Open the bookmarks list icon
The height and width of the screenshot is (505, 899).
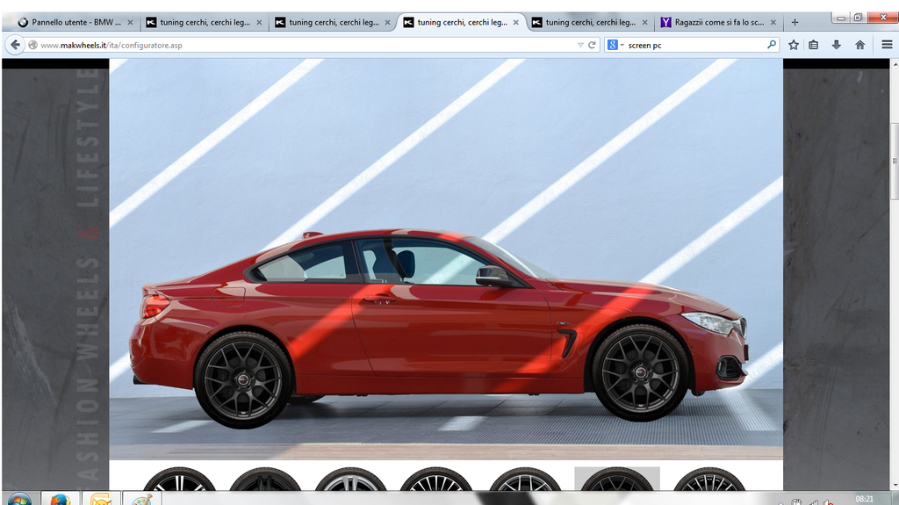(814, 45)
